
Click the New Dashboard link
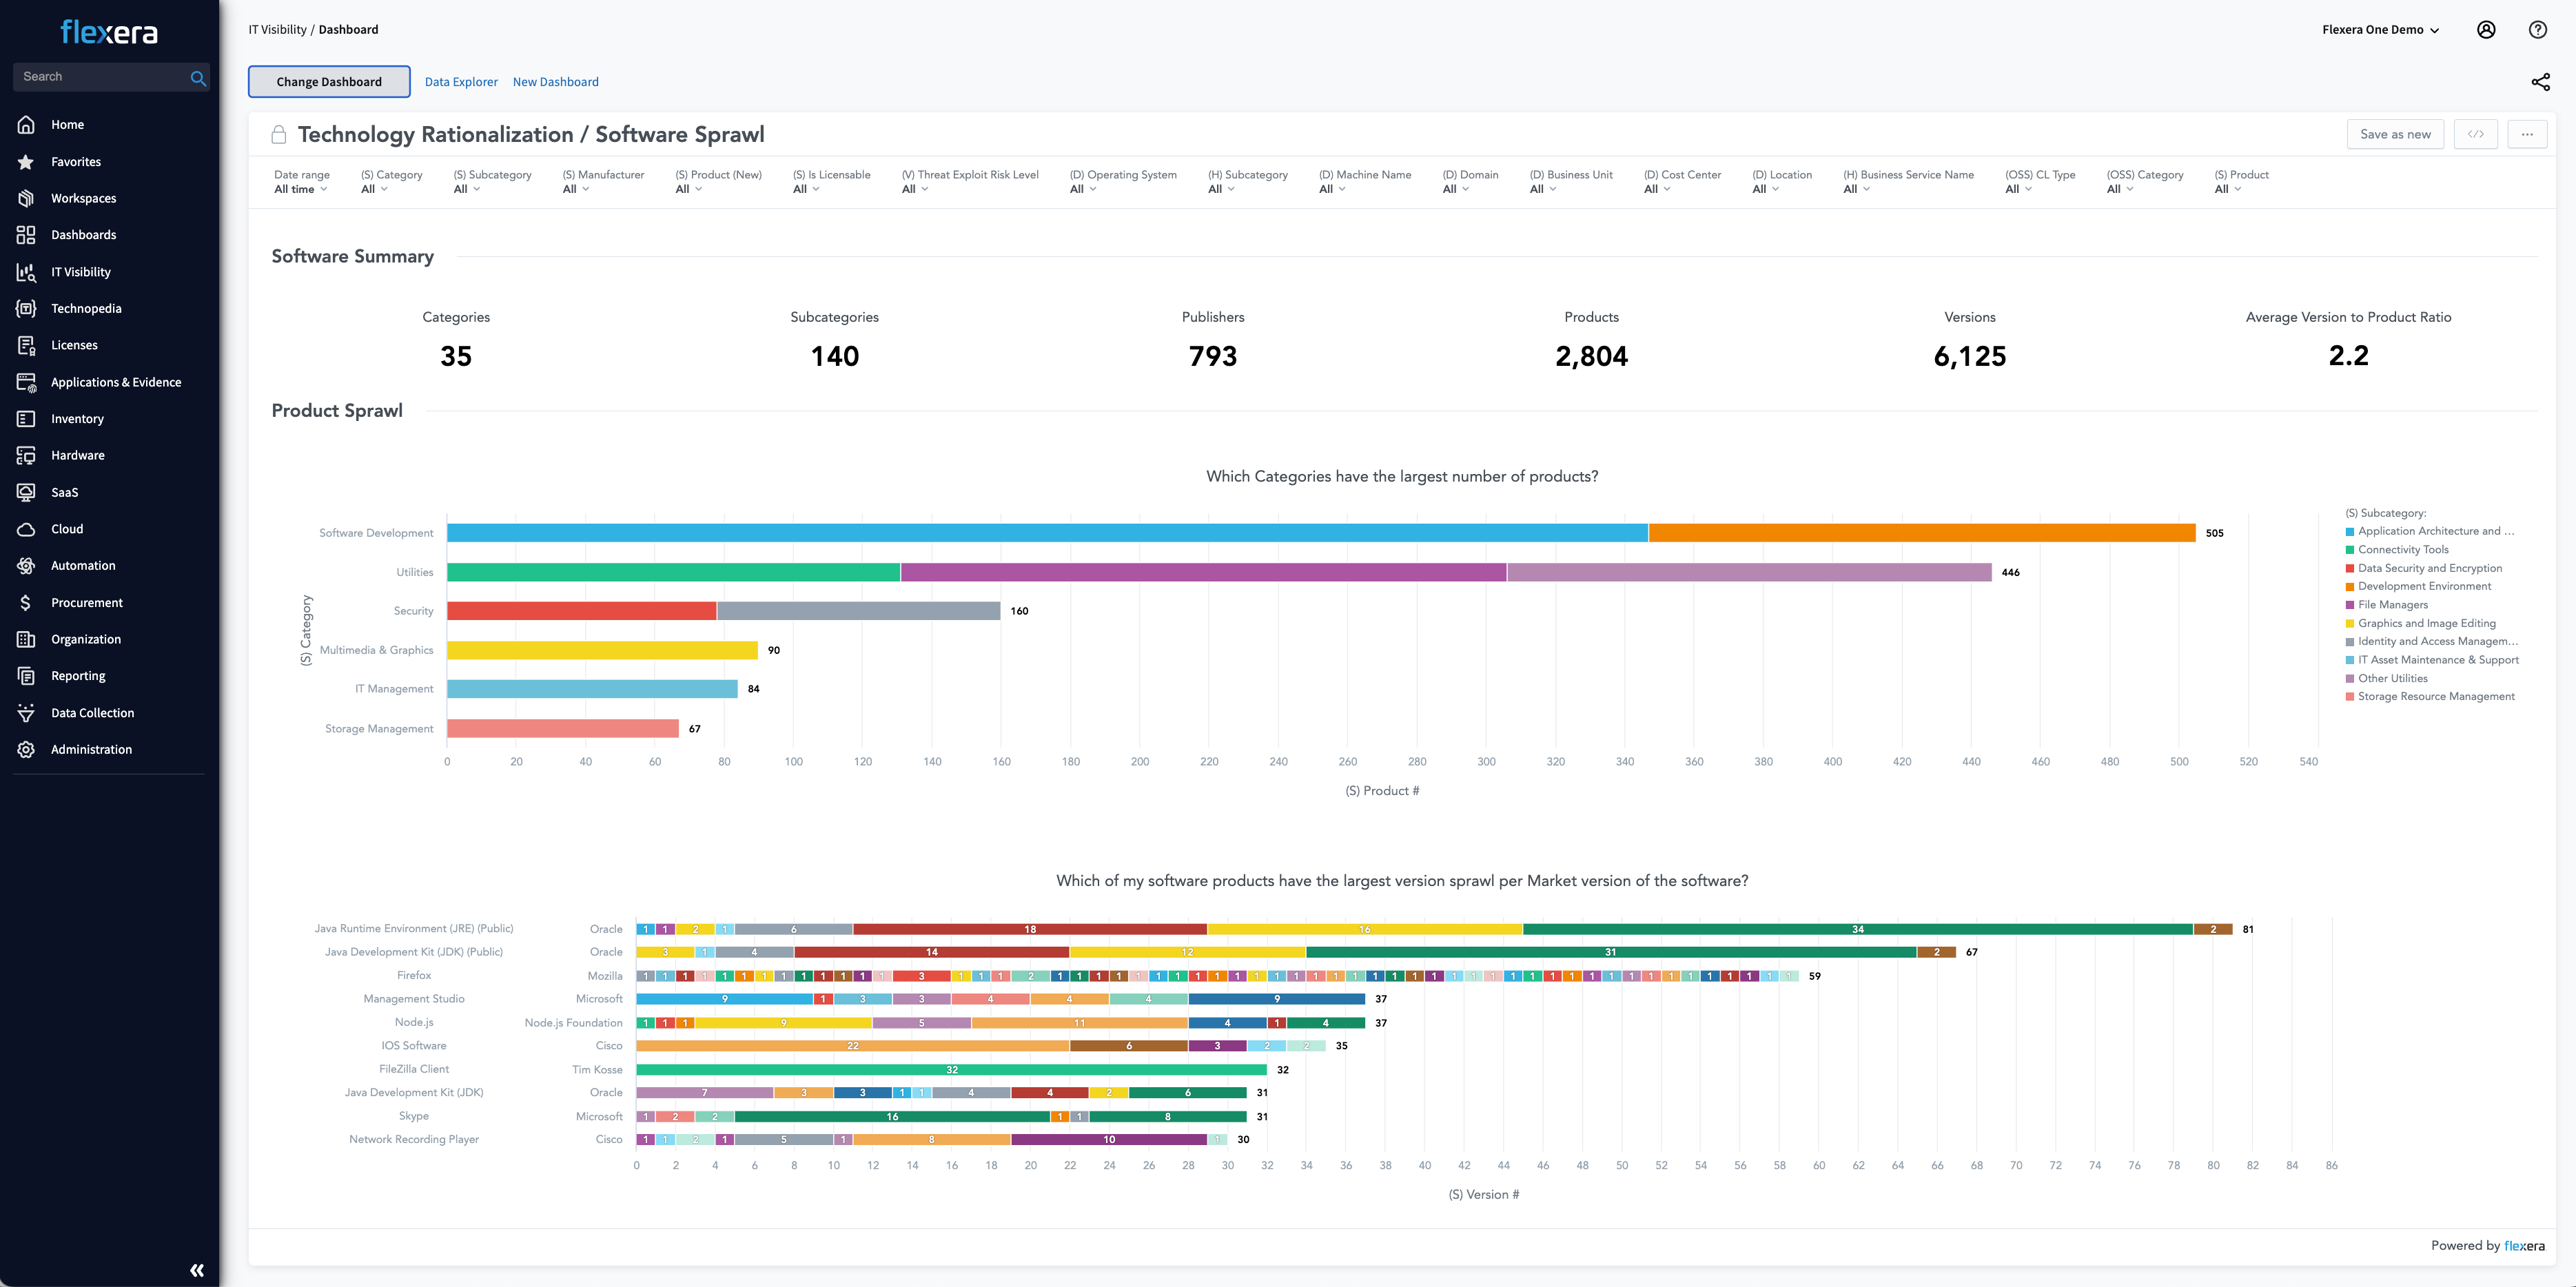coord(555,82)
